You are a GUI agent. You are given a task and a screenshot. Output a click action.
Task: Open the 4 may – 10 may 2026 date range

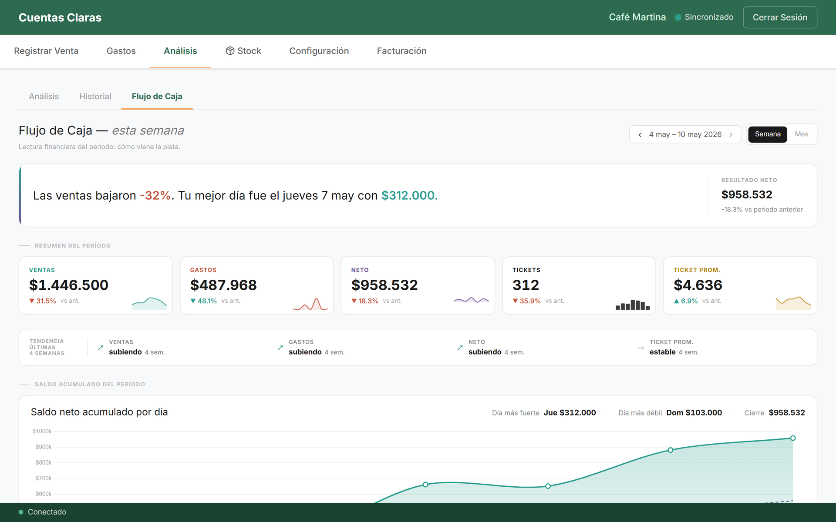(x=685, y=134)
